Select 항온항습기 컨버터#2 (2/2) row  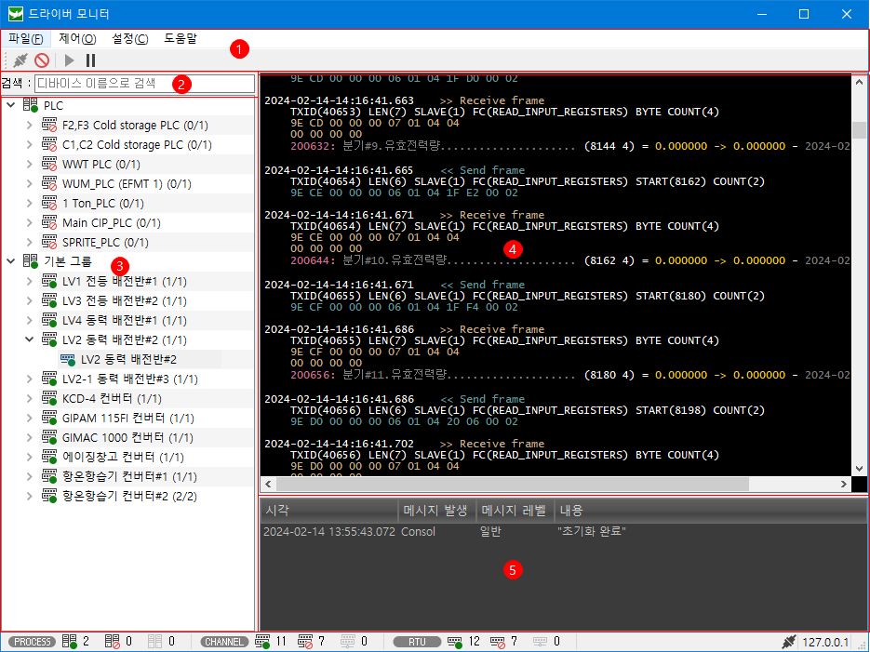pos(130,496)
